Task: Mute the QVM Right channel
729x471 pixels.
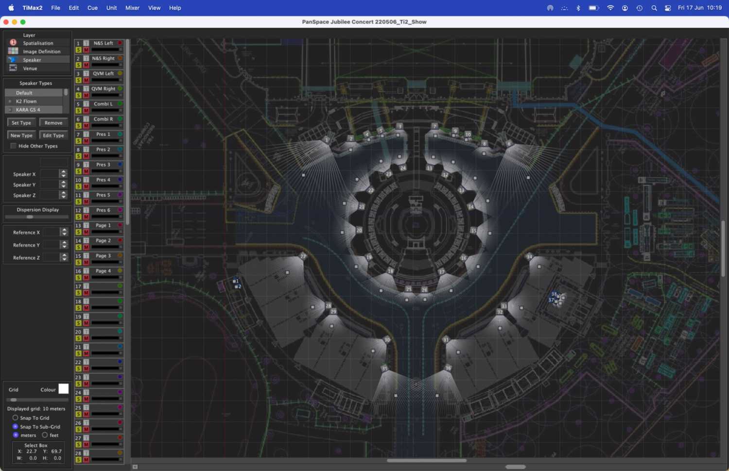Action: 86,96
